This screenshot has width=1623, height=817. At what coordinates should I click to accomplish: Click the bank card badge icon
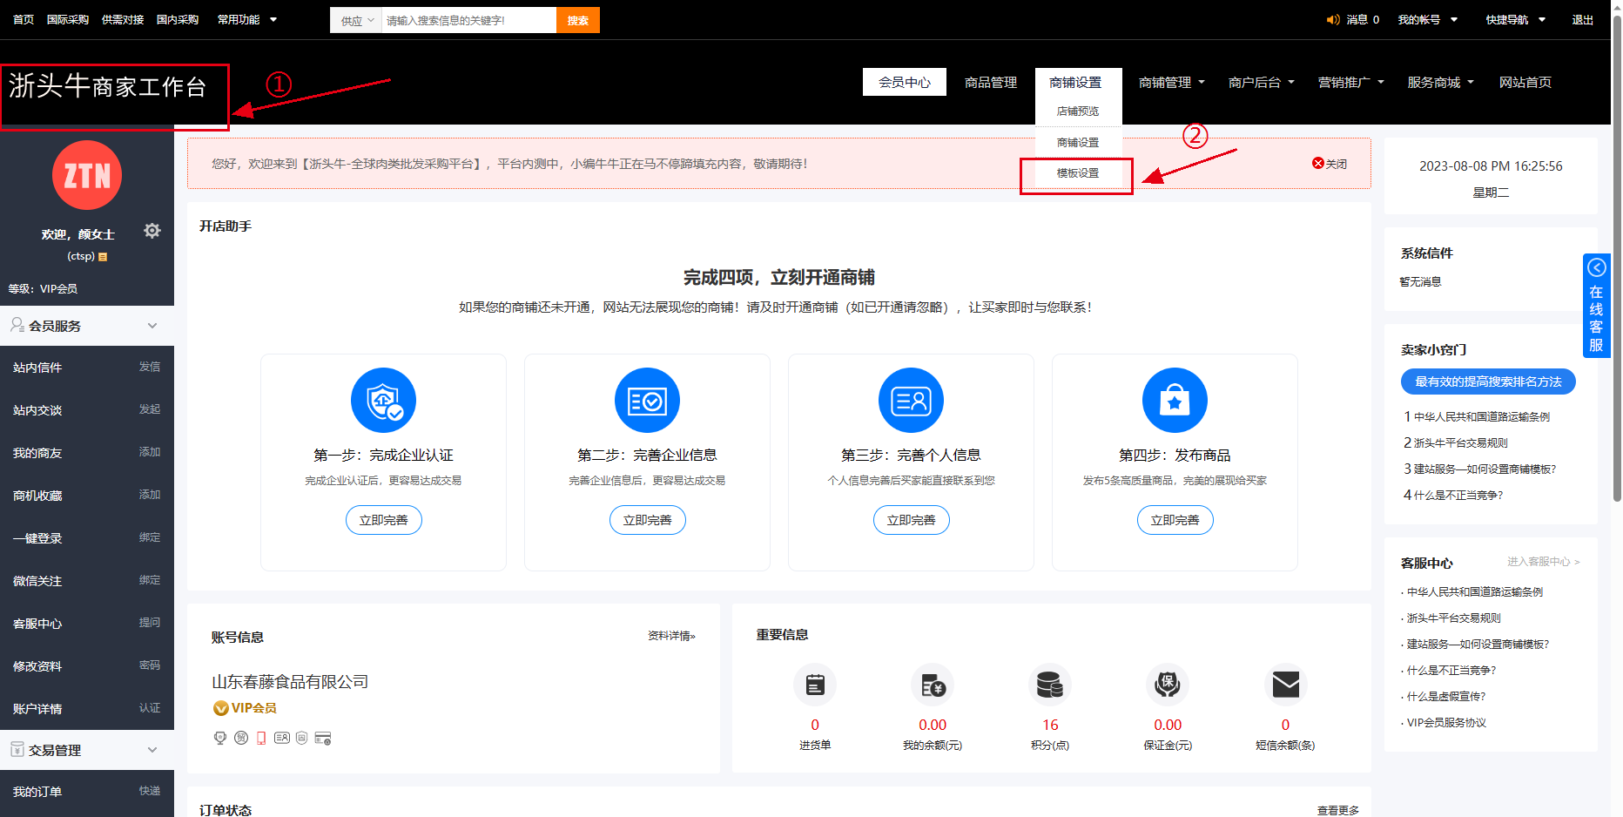pos(323,738)
